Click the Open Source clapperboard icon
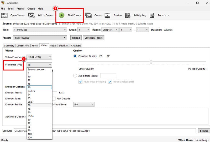The width and height of the screenshot is (210, 142). click(x=4, y=15)
